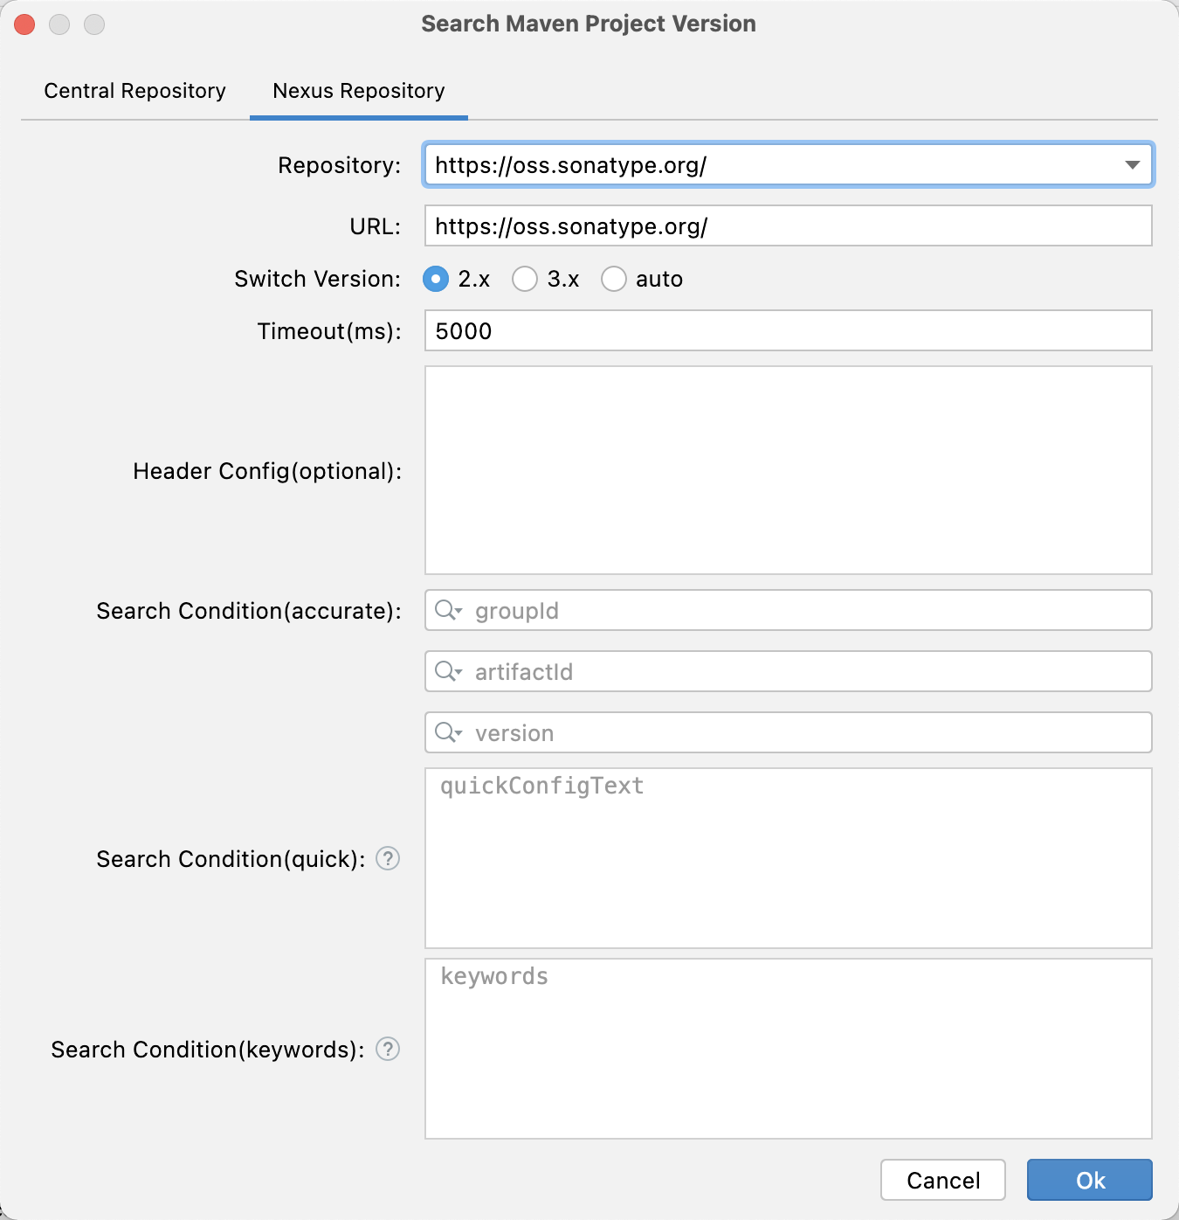Open help for Search Condition(quick)

coord(388,859)
